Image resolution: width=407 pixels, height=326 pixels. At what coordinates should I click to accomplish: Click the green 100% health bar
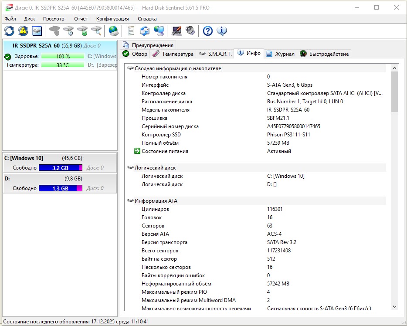[x=63, y=56]
